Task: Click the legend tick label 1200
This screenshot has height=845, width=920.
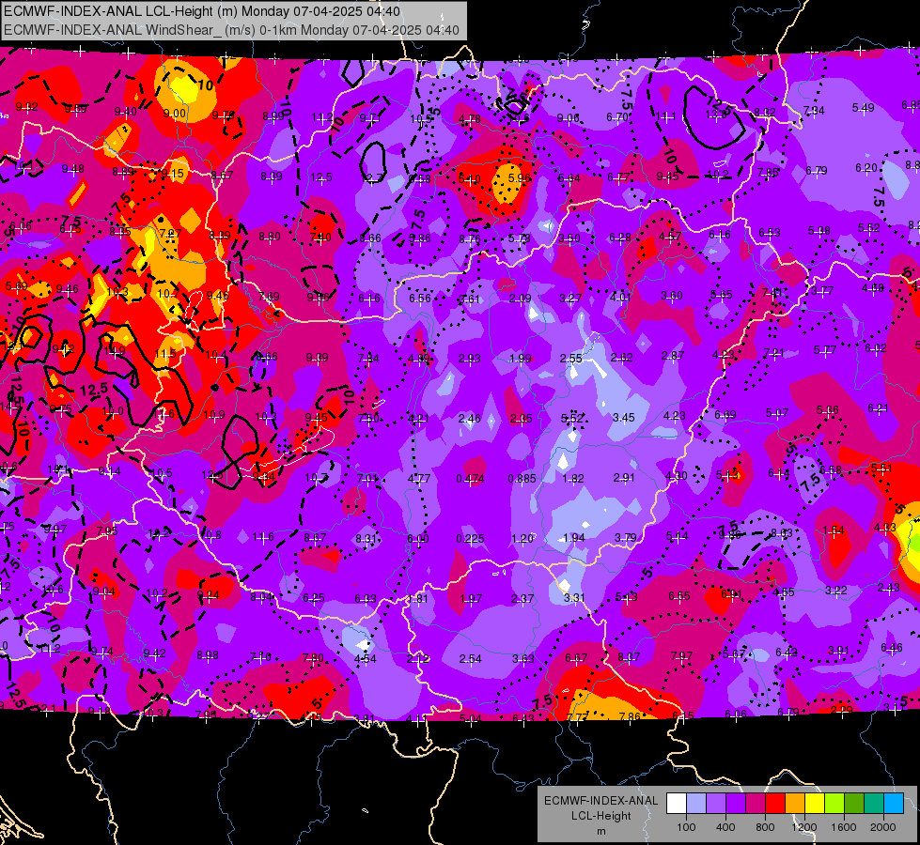Action: [x=803, y=827]
